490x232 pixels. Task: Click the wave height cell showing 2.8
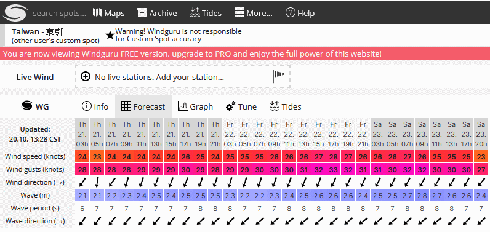(422, 196)
